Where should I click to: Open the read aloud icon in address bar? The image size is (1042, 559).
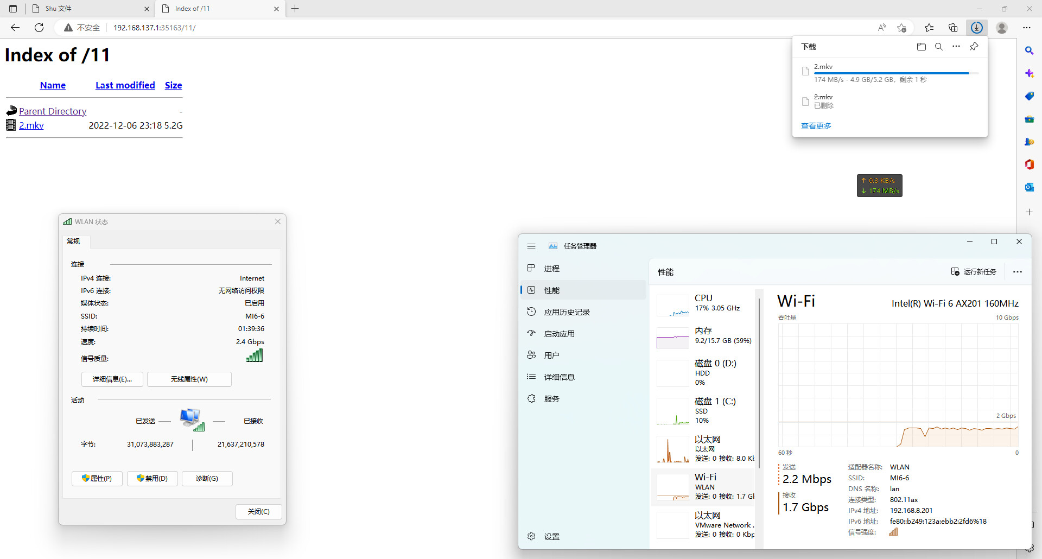click(882, 28)
